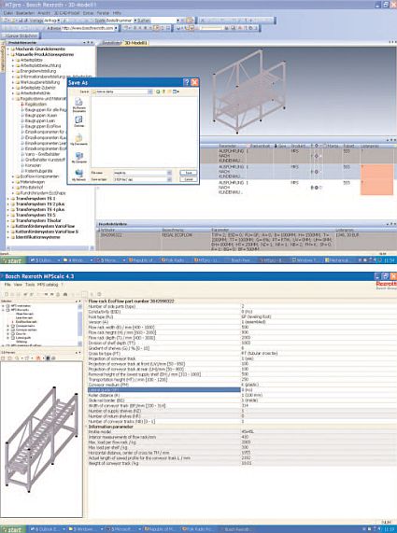This screenshot has width=397, height=533.
Task: Open My Recent Documents in Save As
Action: point(78,105)
